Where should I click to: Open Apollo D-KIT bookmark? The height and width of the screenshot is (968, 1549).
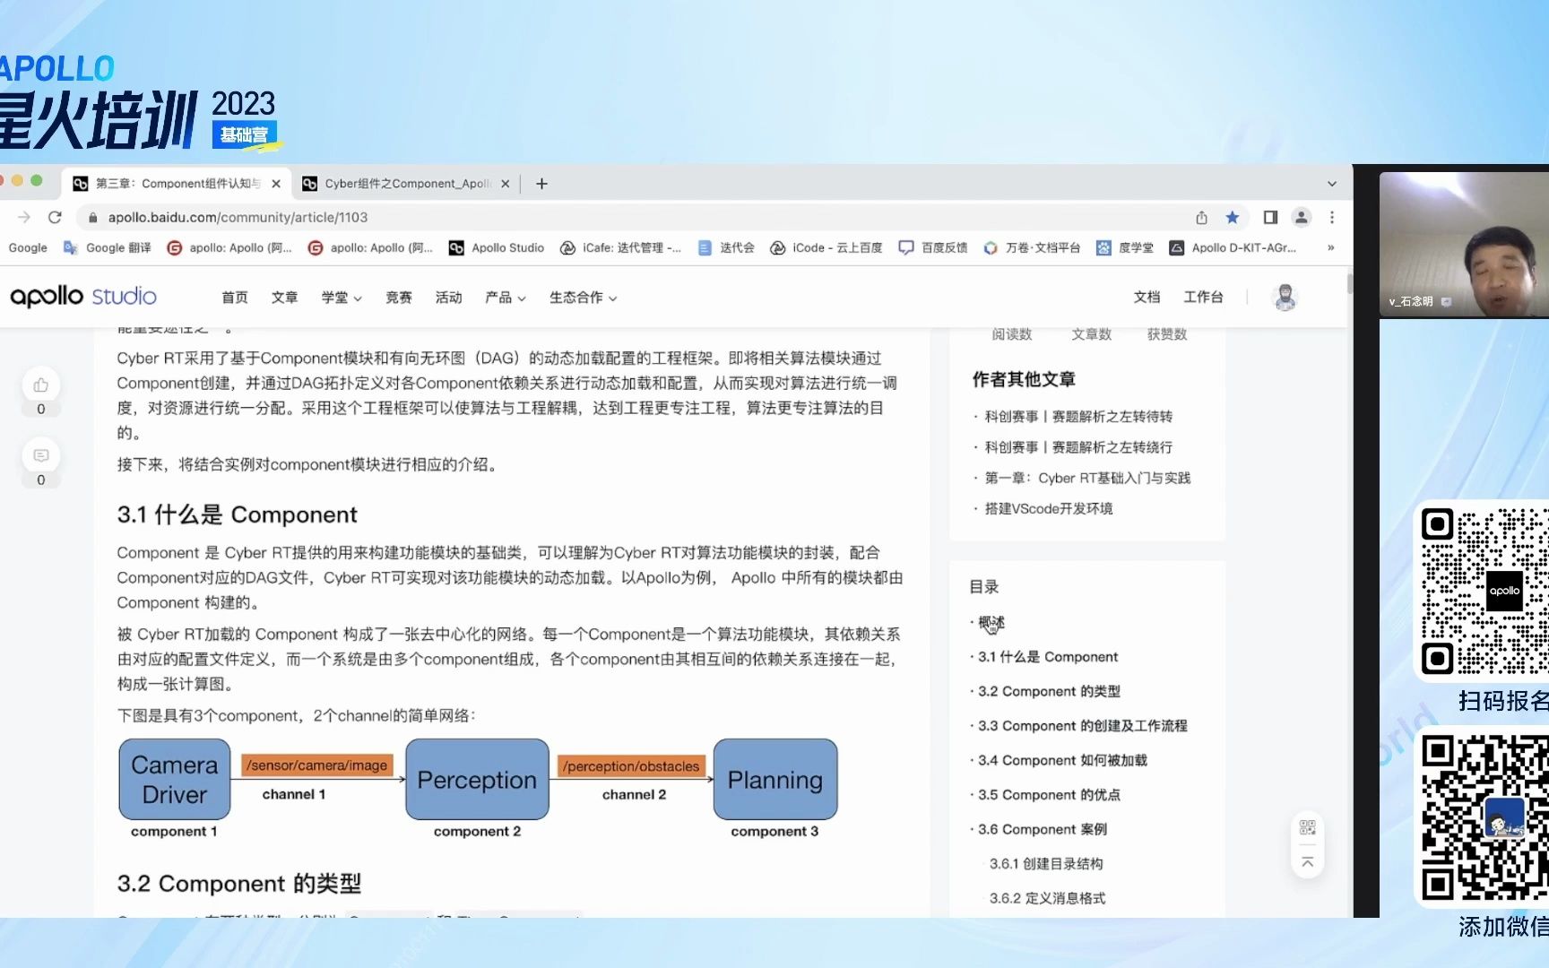(x=1233, y=247)
